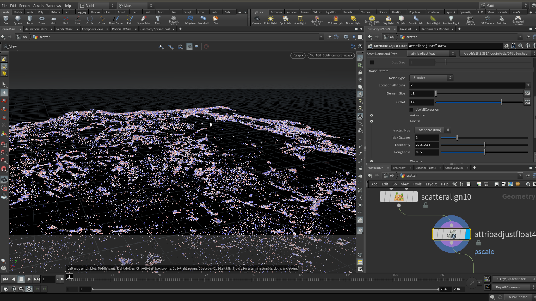Click the Key All Channels button
536x301 pixels.
pos(508,287)
